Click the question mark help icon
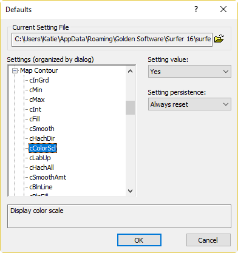238x253 pixels. coord(196,9)
